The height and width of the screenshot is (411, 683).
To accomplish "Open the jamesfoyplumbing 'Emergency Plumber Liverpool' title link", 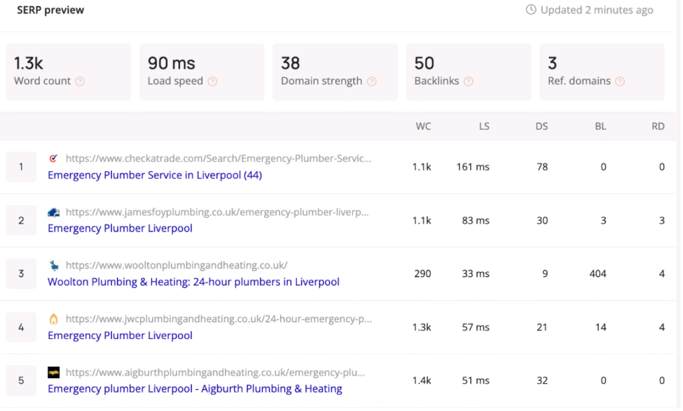I will [120, 228].
